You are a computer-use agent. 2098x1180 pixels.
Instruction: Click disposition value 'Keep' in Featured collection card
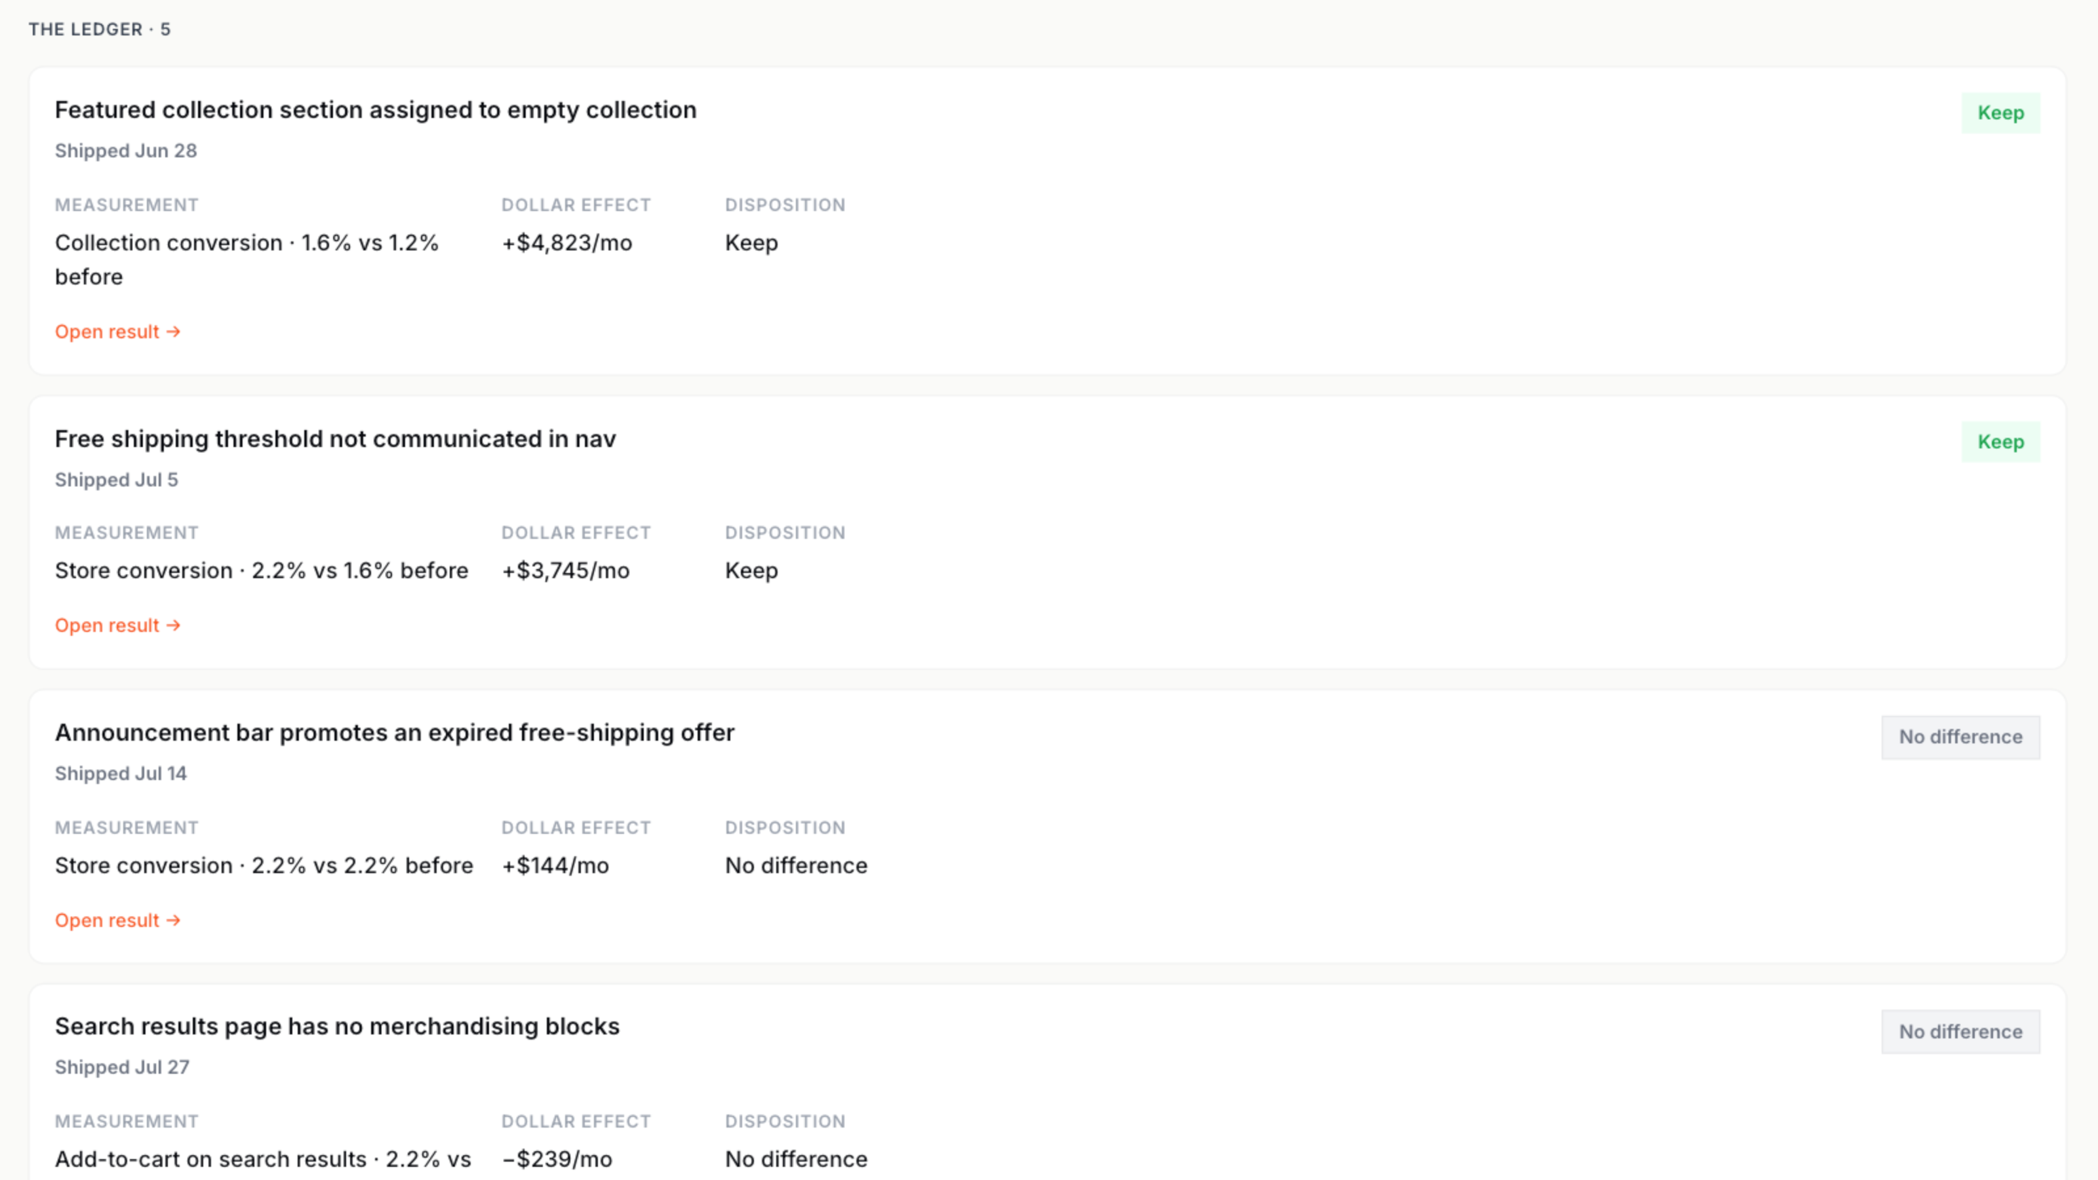pyautogui.click(x=751, y=243)
